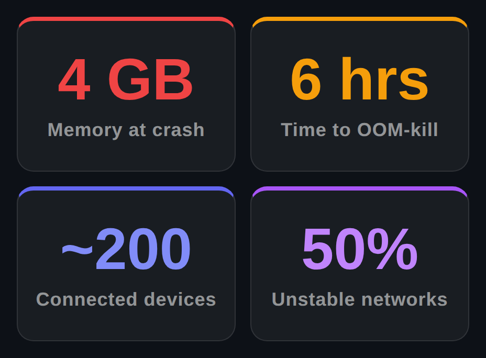Select the Time to OOM-kill label

click(x=359, y=129)
